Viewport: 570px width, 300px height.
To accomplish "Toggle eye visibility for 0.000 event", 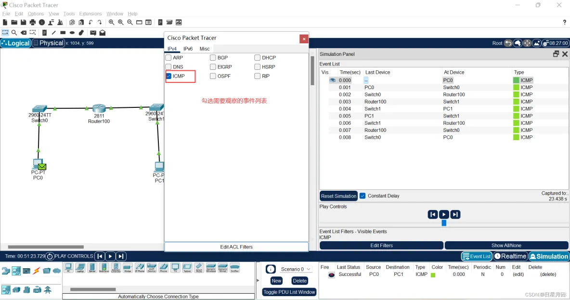I will pyautogui.click(x=332, y=80).
